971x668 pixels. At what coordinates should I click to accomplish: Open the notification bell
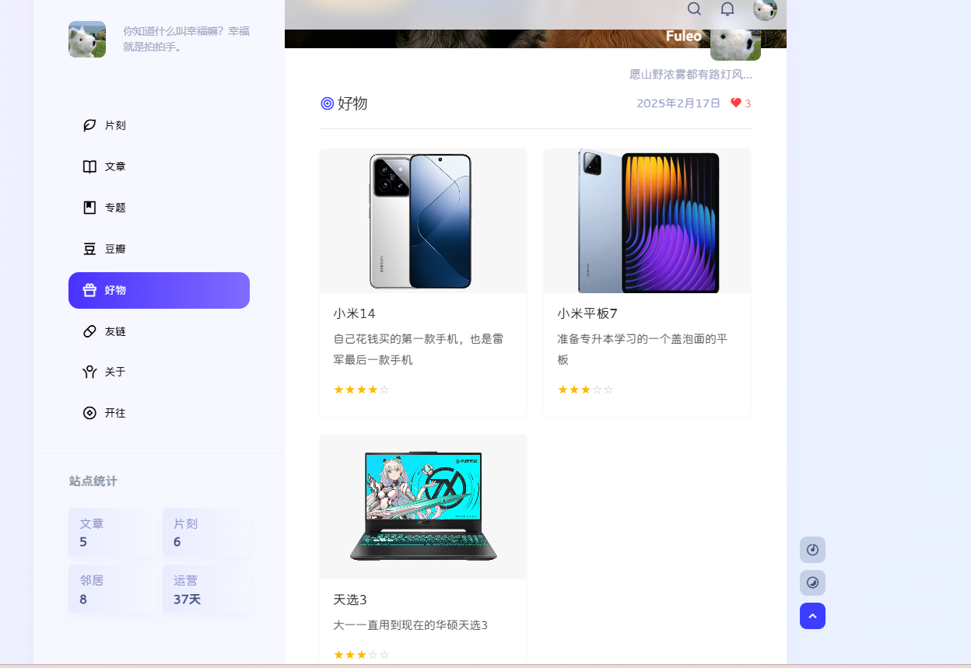click(727, 9)
